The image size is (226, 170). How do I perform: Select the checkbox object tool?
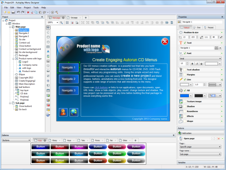click(48, 76)
